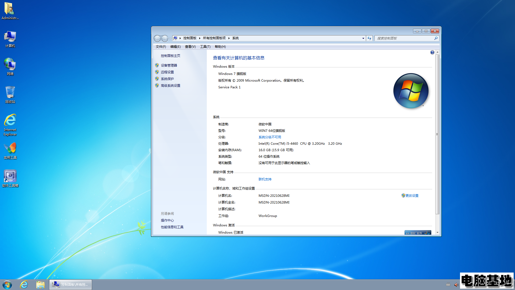Click the back navigation arrow

(x=157, y=38)
